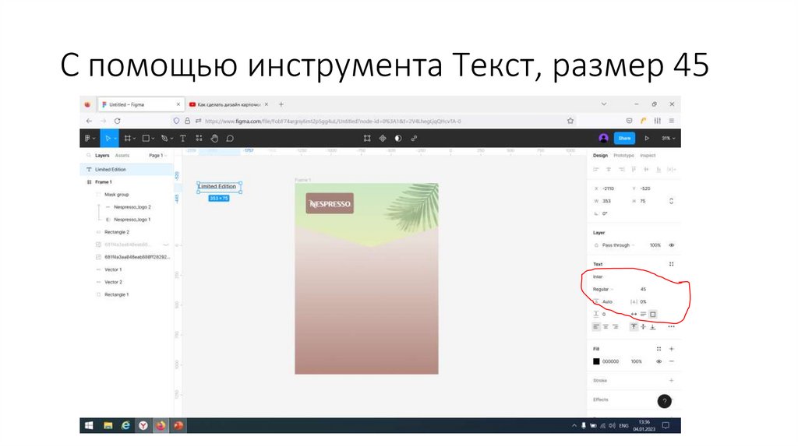Pick the Comment tool in the toolbar

pos(230,138)
